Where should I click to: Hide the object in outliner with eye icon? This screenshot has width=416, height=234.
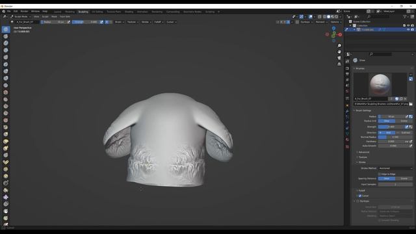coord(408,30)
